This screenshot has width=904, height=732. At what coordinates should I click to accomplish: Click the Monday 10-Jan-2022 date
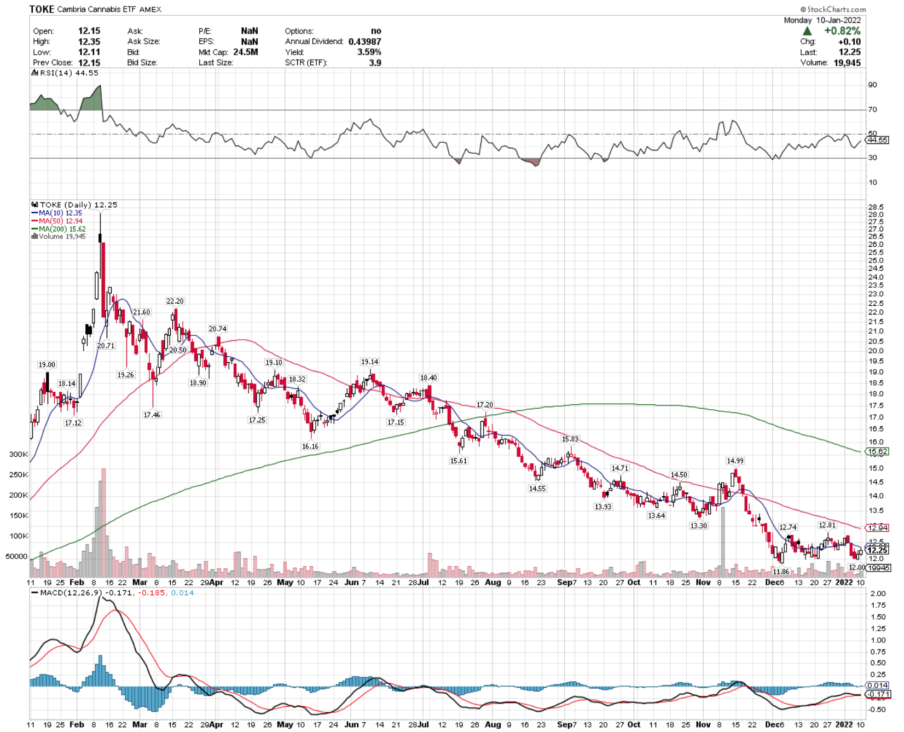(822, 20)
